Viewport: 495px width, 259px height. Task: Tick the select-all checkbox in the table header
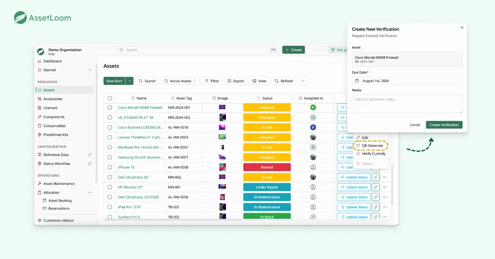tap(110, 98)
